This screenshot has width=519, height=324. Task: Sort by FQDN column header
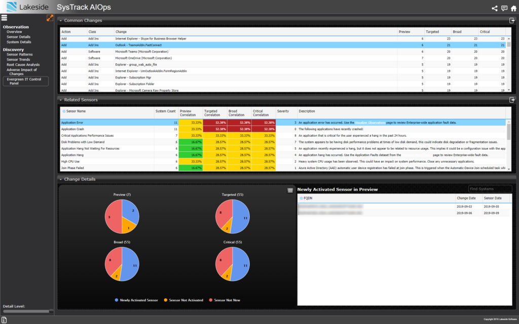[x=377, y=198]
